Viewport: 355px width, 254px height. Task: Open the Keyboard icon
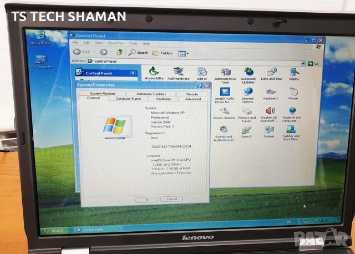coord(270,94)
